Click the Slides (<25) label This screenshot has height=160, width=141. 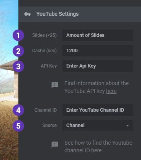[x=44, y=35]
